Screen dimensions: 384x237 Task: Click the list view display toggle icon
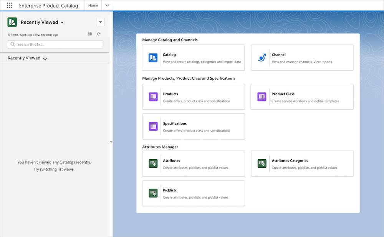point(90,34)
